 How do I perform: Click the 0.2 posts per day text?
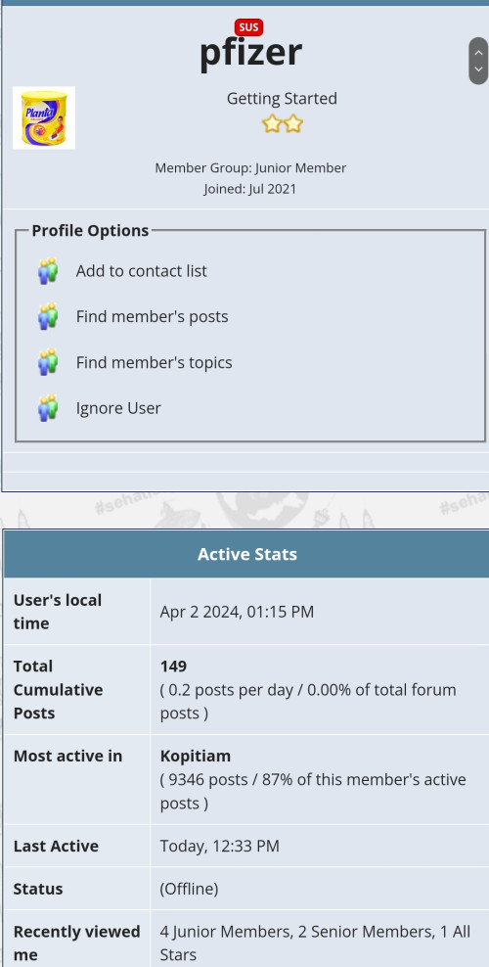pos(308,701)
